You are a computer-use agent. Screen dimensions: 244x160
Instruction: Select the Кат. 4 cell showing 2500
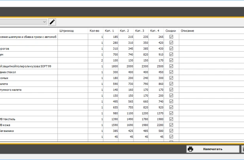[156, 66]
